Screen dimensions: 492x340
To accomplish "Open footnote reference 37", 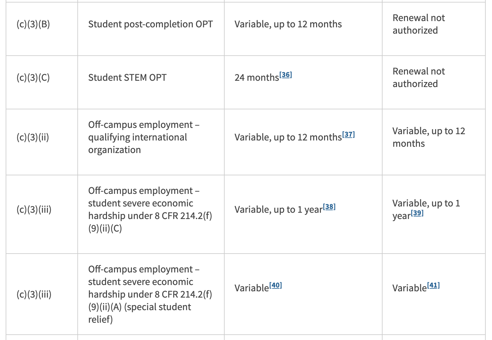I will 349,134.
